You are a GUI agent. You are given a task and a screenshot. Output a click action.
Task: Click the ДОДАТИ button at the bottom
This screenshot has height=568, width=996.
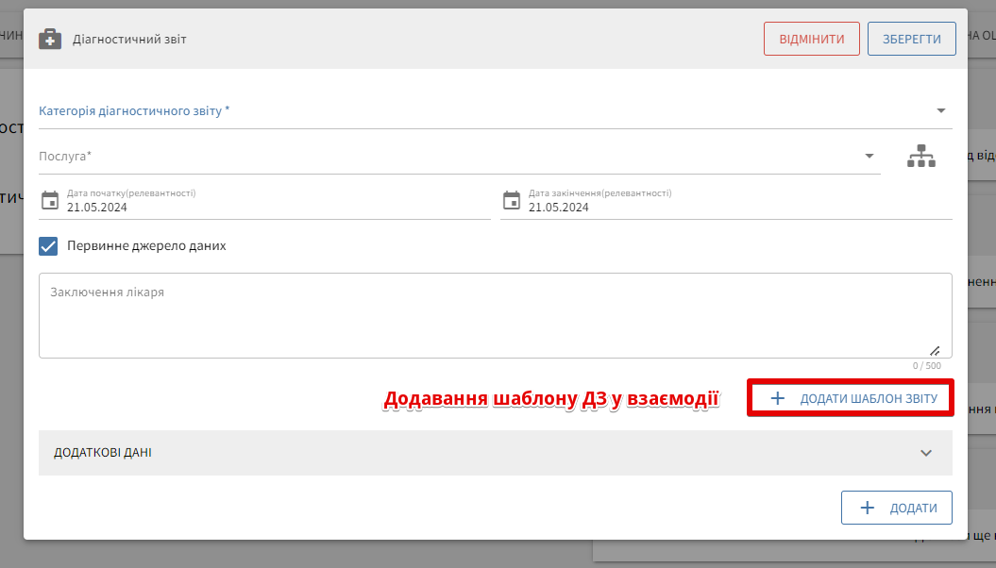(x=896, y=508)
